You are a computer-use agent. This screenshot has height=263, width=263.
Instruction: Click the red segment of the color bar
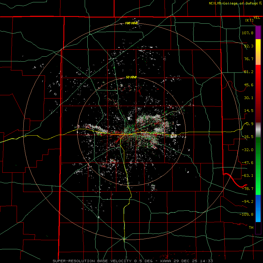click(x=258, y=94)
